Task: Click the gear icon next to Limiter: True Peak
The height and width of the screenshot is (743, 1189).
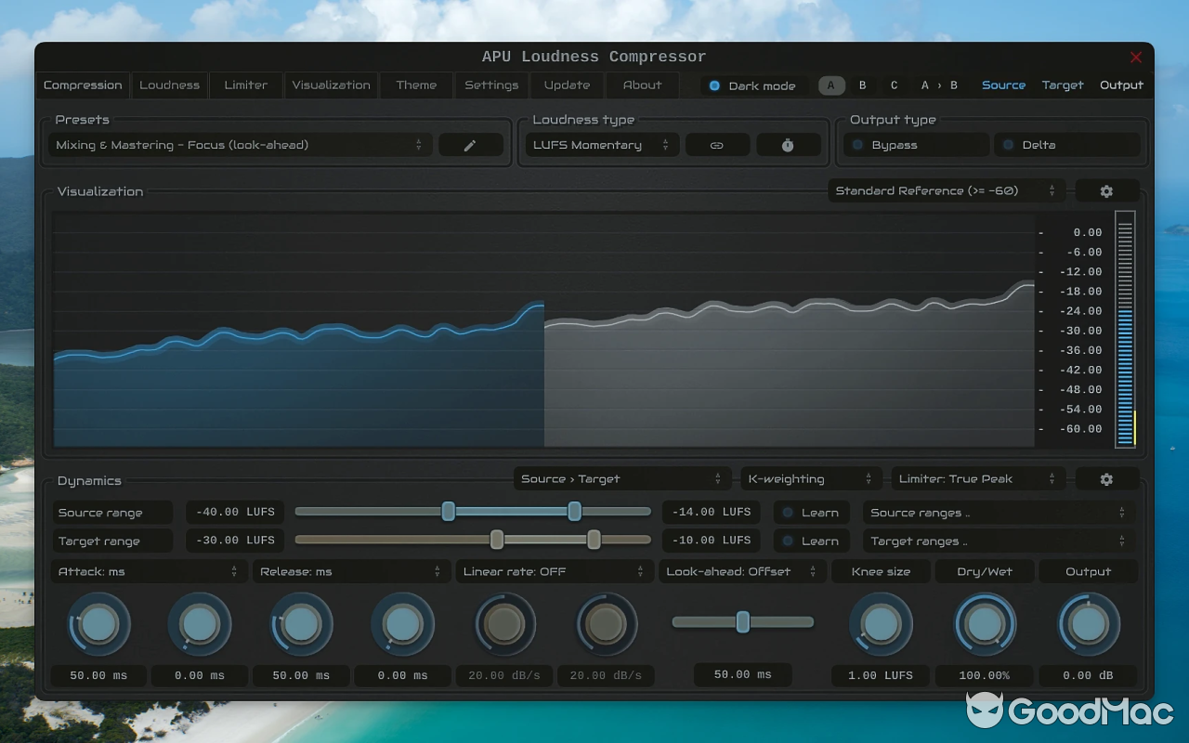Action: pyautogui.click(x=1106, y=478)
